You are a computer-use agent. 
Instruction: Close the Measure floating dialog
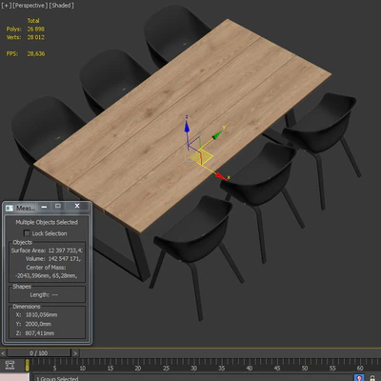[77, 206]
